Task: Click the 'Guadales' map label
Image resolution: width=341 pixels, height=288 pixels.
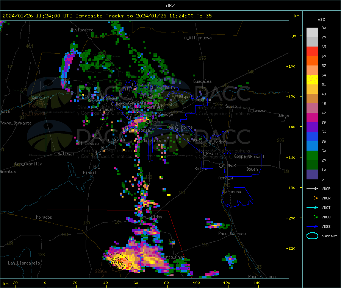Action: [x=202, y=81]
